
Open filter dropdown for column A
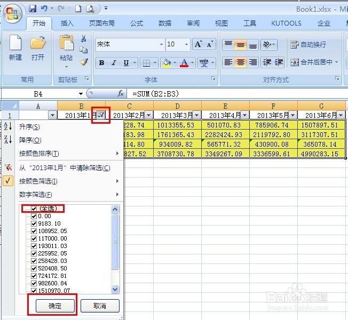52,115
